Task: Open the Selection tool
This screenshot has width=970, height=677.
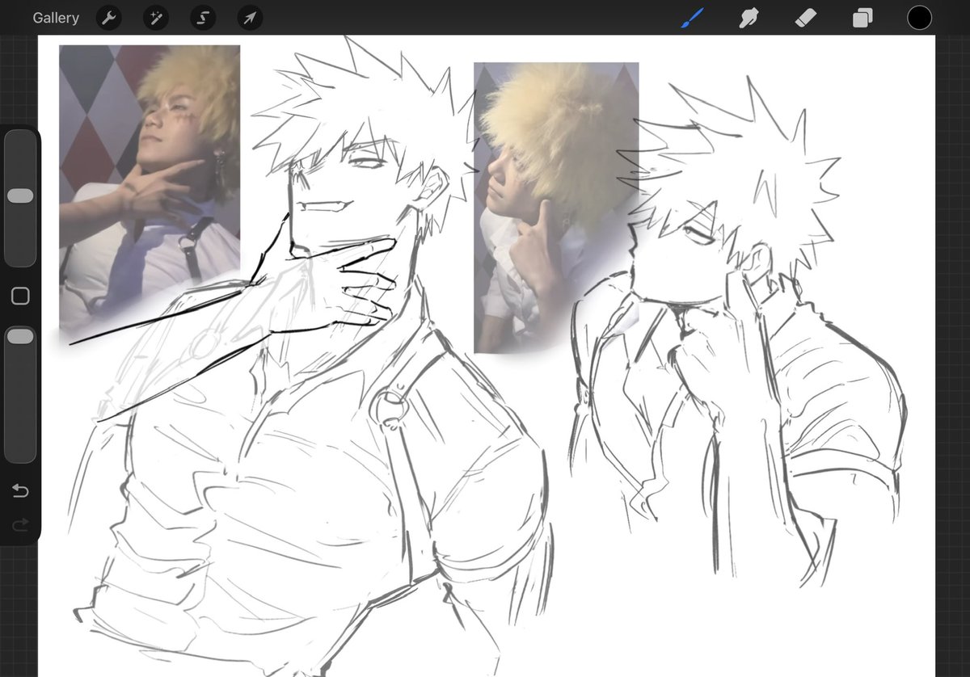Action: pyautogui.click(x=203, y=18)
